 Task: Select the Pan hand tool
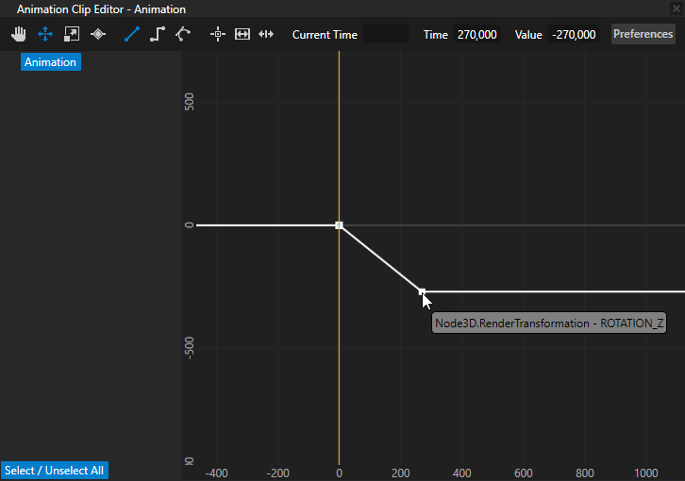[19, 34]
